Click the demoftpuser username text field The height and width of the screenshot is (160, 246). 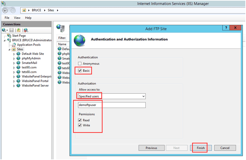[111, 105]
